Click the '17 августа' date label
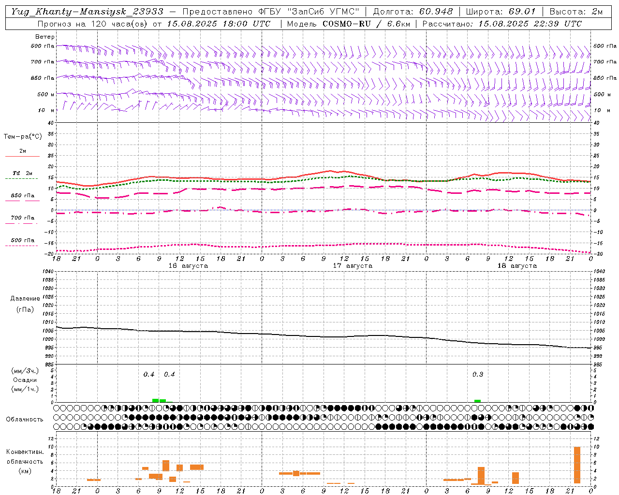 tap(353, 266)
